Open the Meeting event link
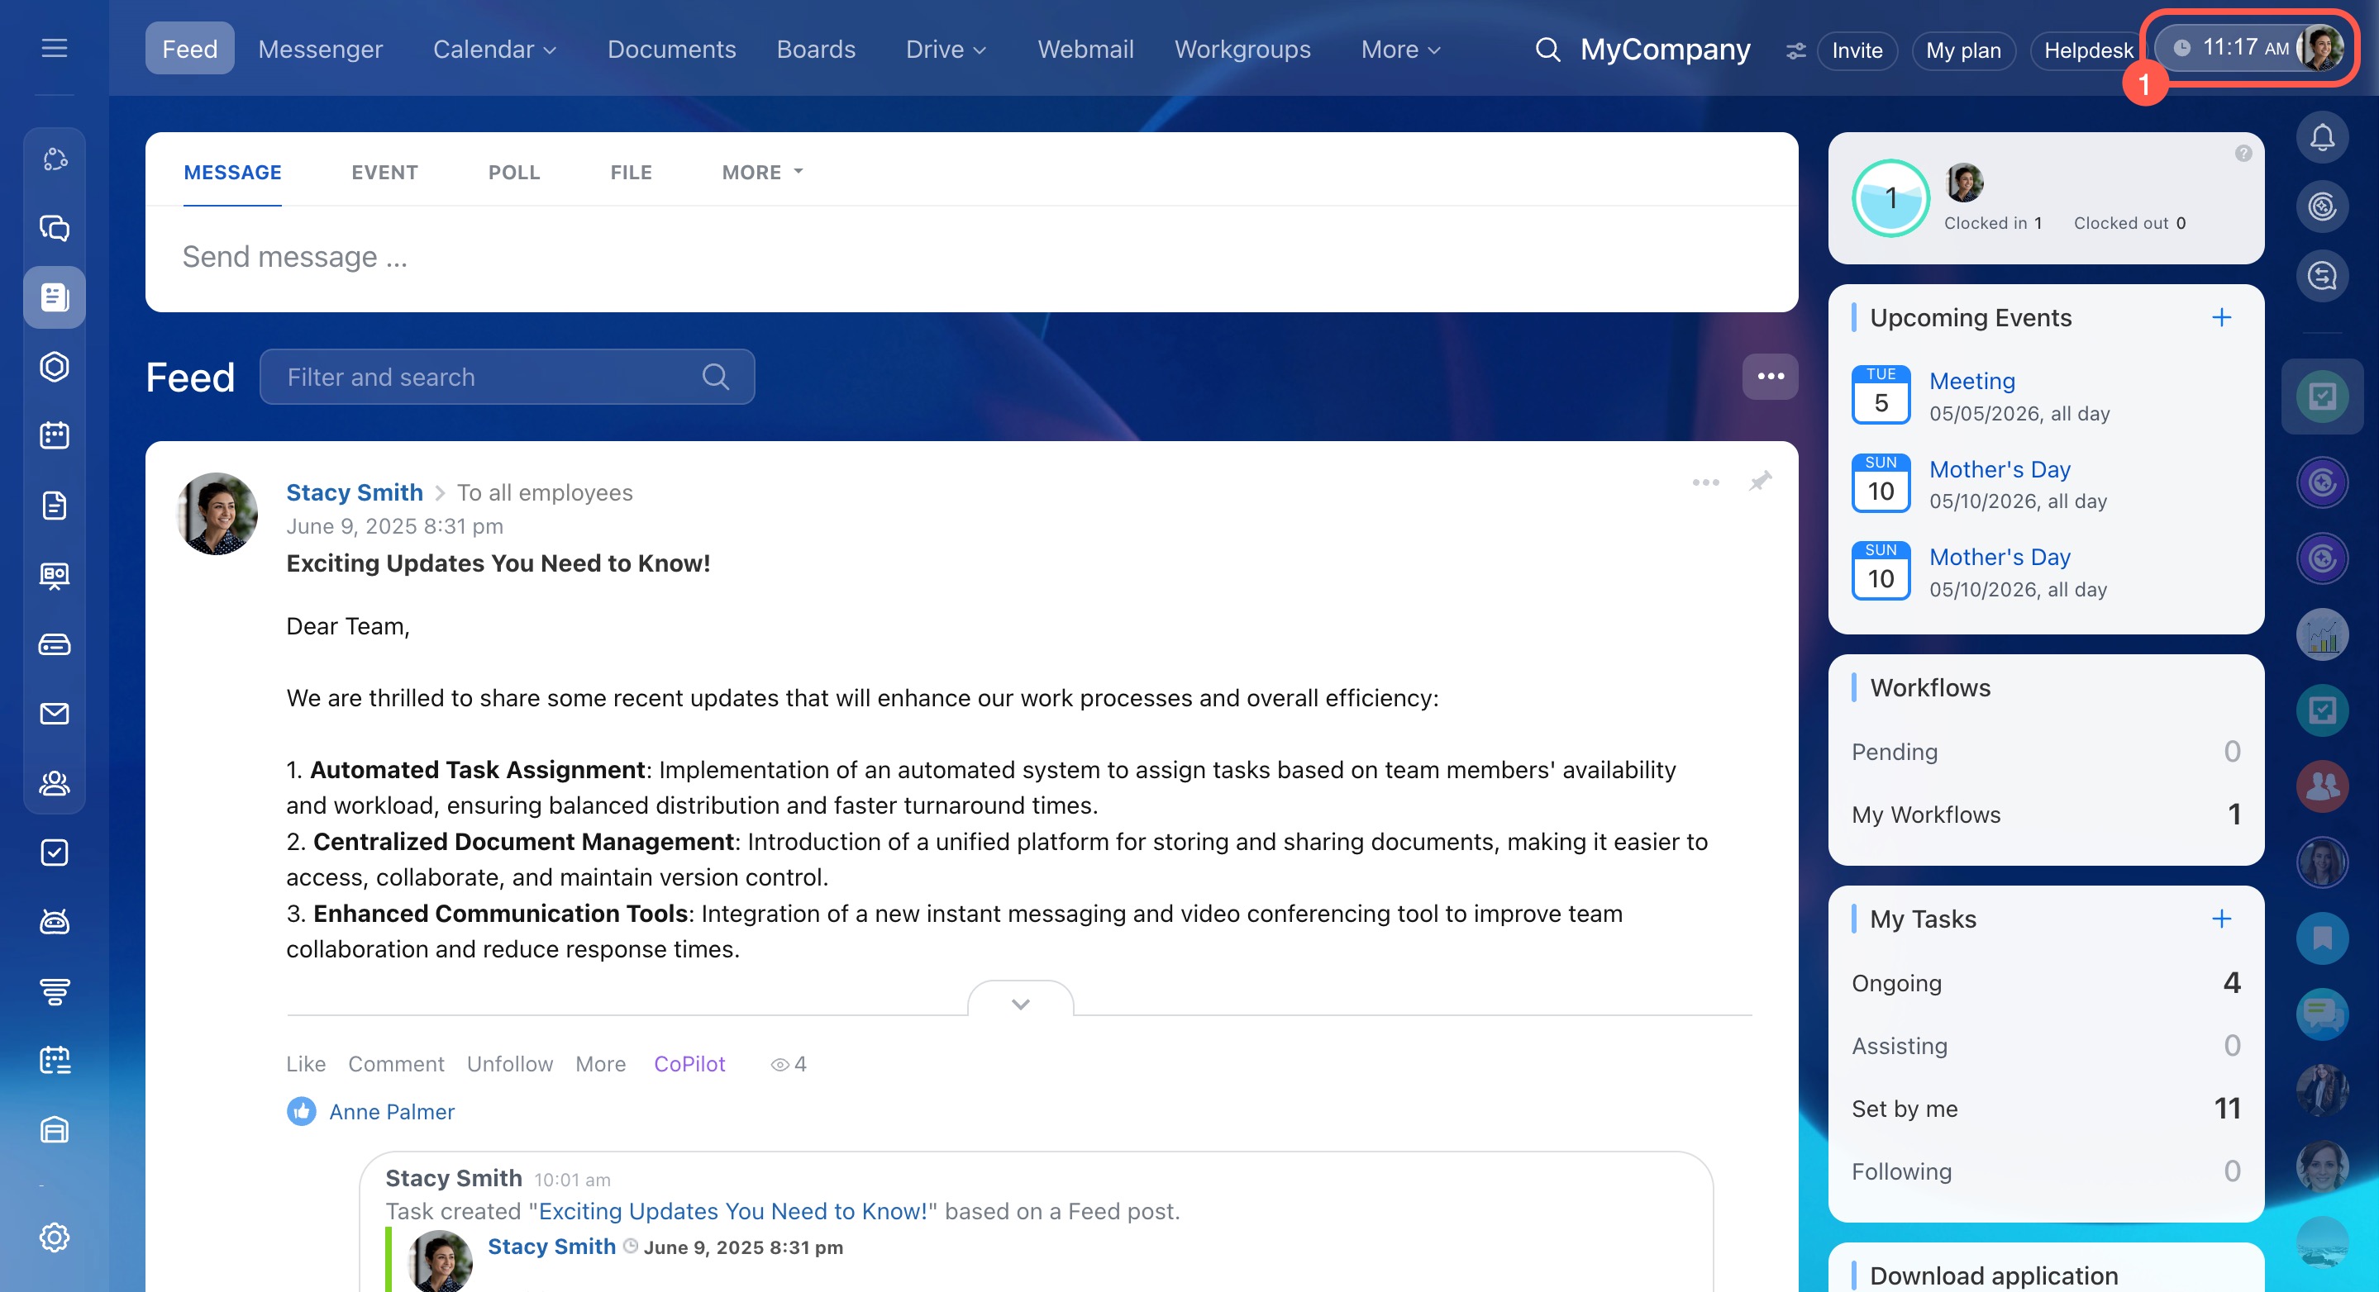The image size is (2379, 1292). [1971, 381]
